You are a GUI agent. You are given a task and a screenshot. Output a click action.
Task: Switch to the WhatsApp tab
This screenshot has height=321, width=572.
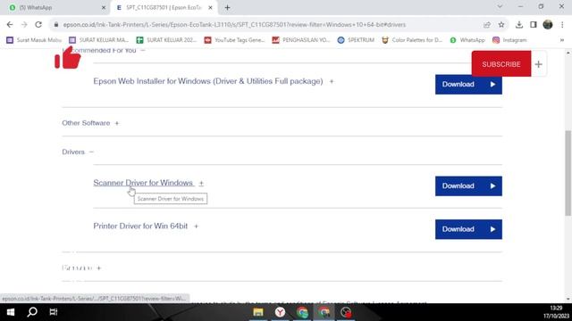pyautogui.click(x=55, y=7)
